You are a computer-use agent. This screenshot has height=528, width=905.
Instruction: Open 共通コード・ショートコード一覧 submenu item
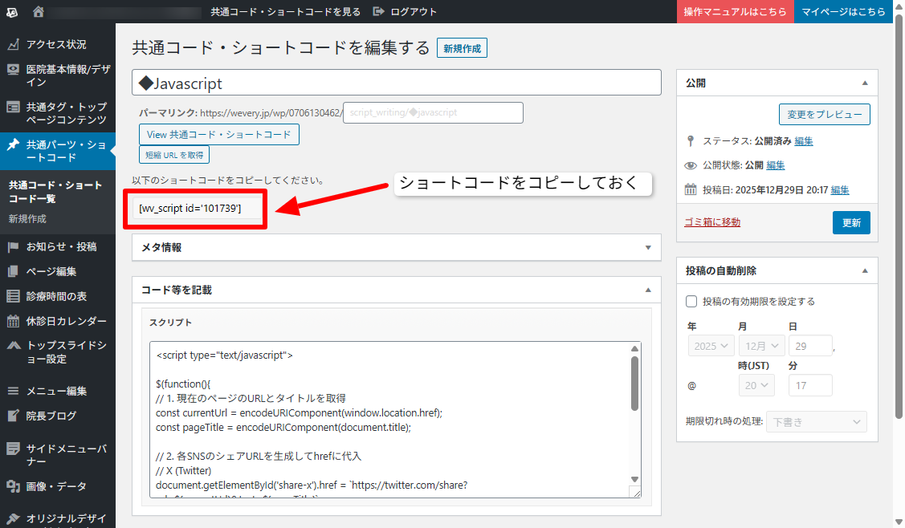[55, 192]
